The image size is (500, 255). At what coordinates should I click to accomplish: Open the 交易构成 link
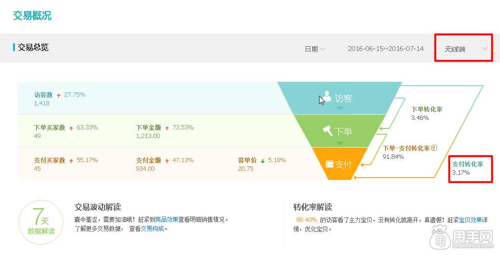click(152, 229)
